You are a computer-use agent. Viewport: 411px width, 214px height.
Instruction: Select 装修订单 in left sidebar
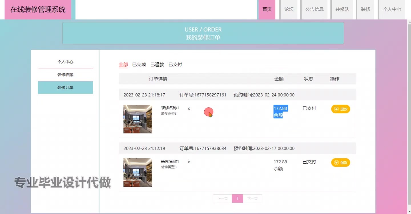click(x=65, y=88)
